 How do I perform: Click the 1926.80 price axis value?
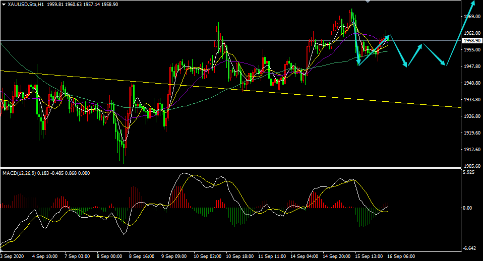(x=472, y=116)
